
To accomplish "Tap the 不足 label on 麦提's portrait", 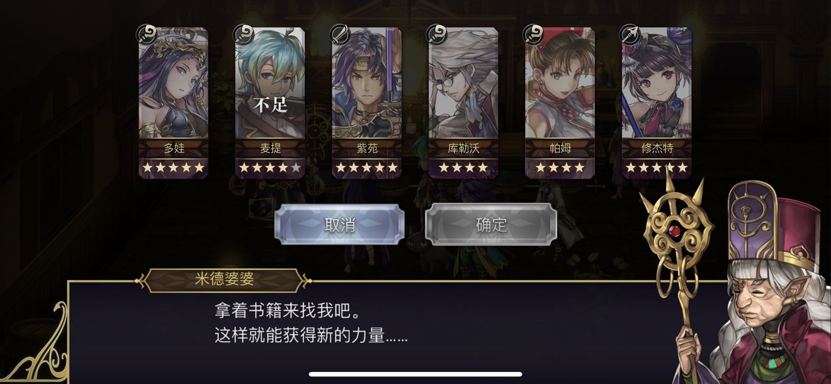I will coord(270,104).
